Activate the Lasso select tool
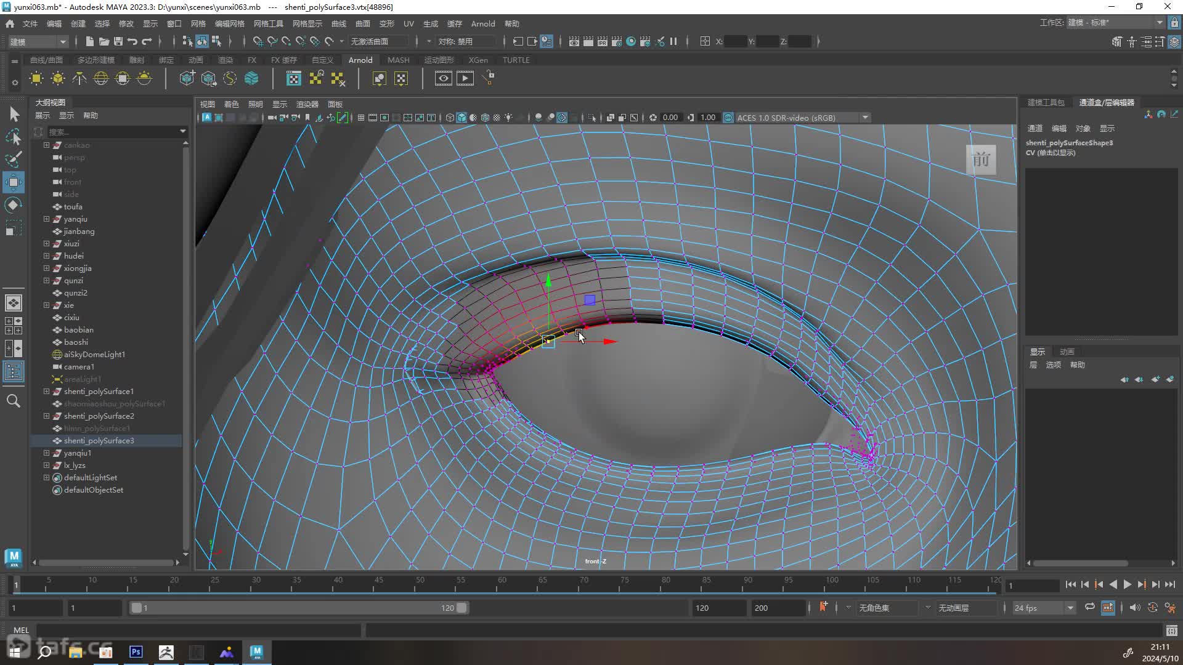Screen dimensions: 1183x665 point(14,136)
